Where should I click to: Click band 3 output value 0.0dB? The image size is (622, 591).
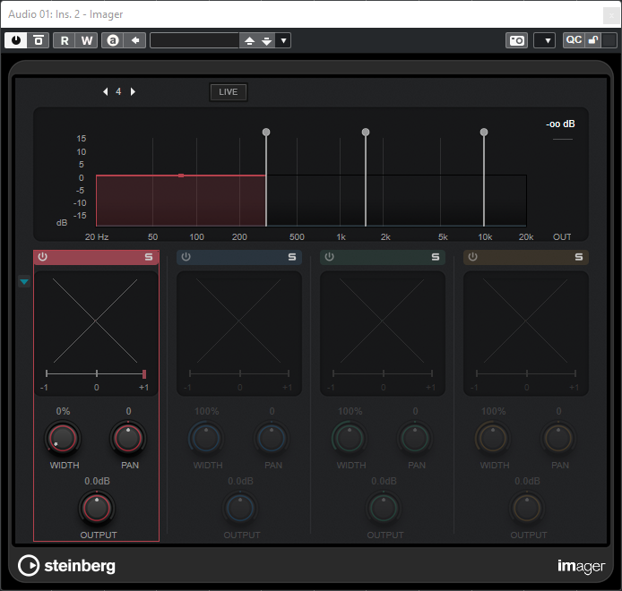coord(384,481)
